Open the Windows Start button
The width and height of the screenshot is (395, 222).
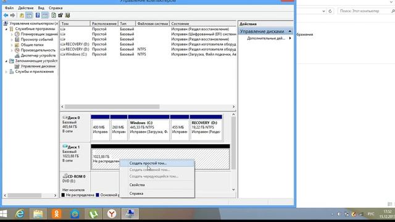click(4, 214)
